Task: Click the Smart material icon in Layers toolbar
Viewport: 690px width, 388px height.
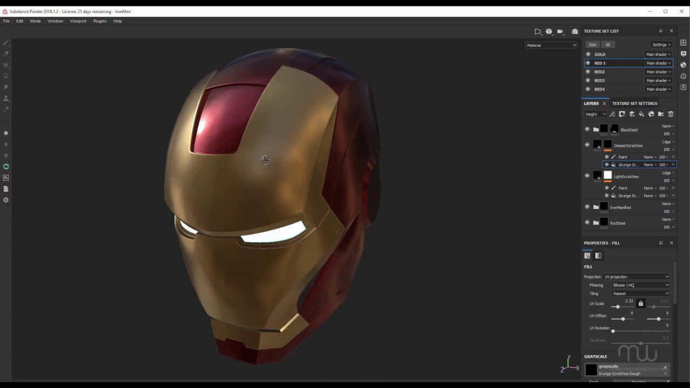Action: click(651, 114)
